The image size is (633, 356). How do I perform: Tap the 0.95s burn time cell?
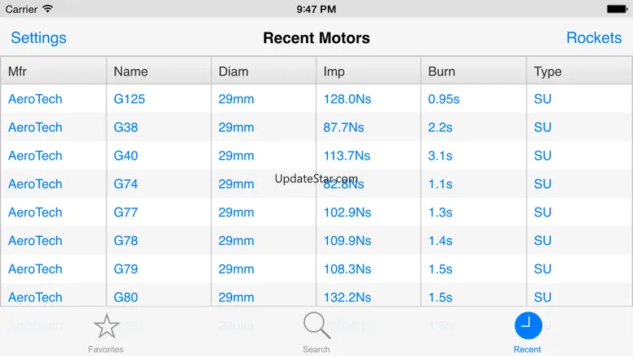(x=444, y=99)
